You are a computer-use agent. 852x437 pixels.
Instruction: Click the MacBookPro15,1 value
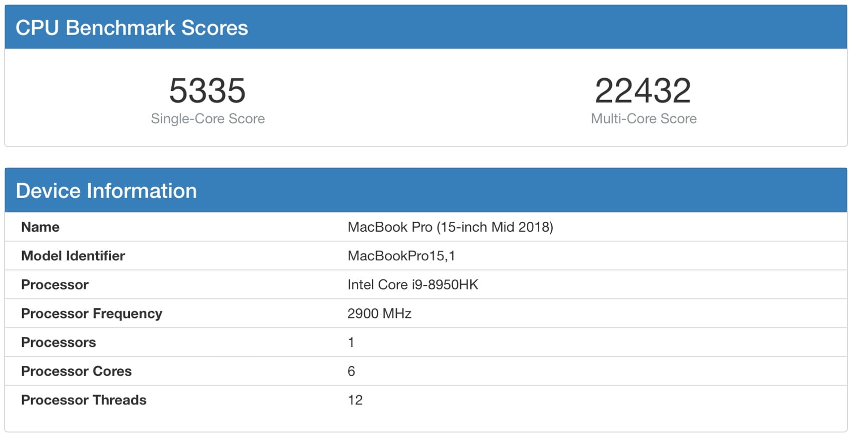[x=401, y=256]
